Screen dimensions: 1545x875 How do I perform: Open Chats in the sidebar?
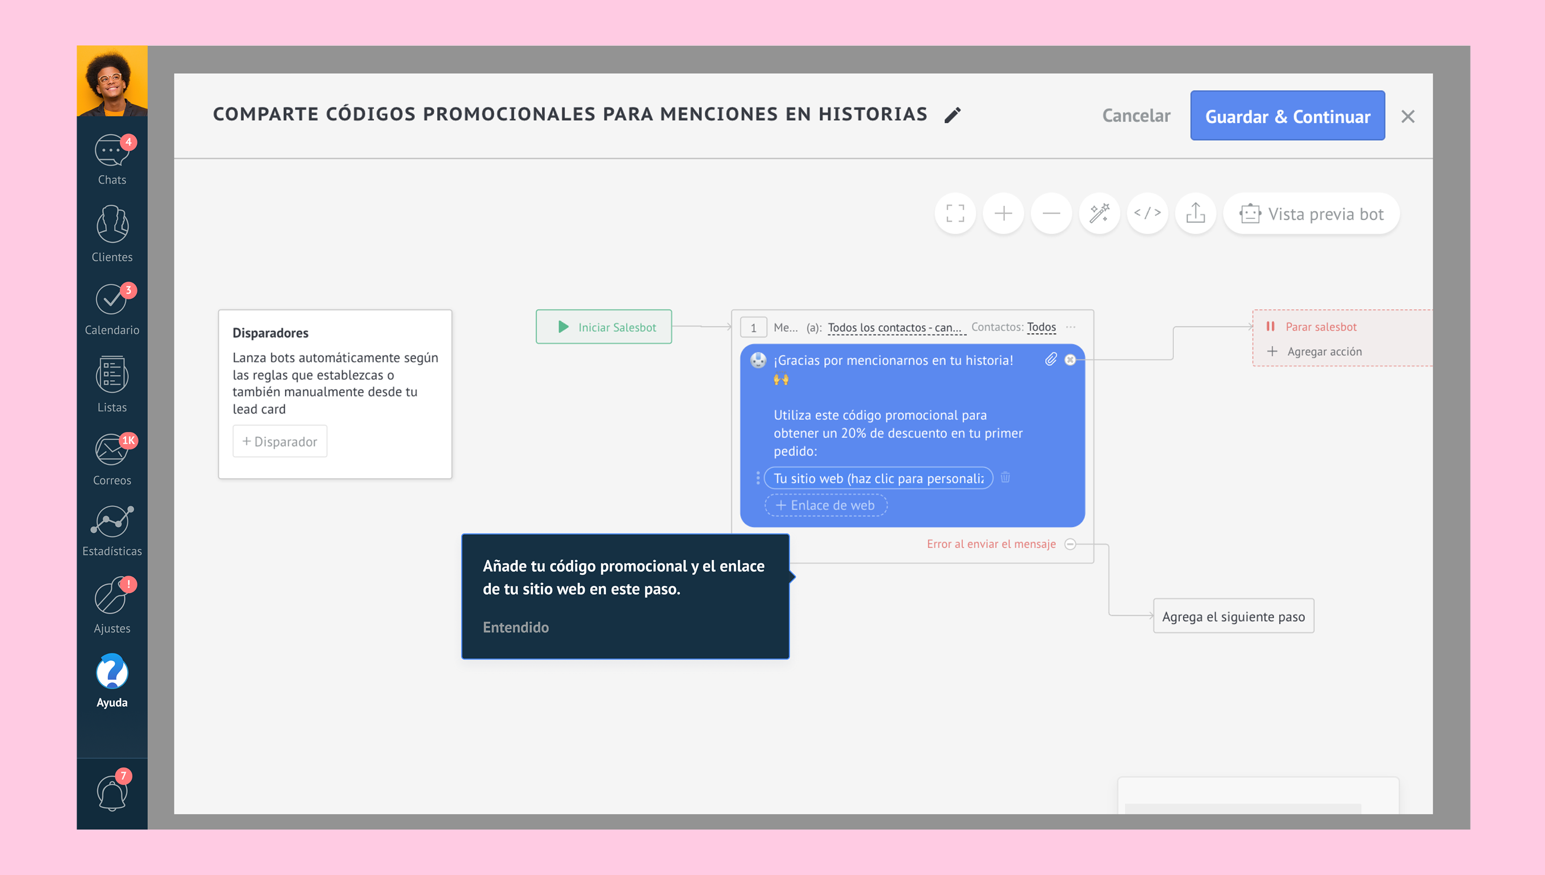click(112, 159)
